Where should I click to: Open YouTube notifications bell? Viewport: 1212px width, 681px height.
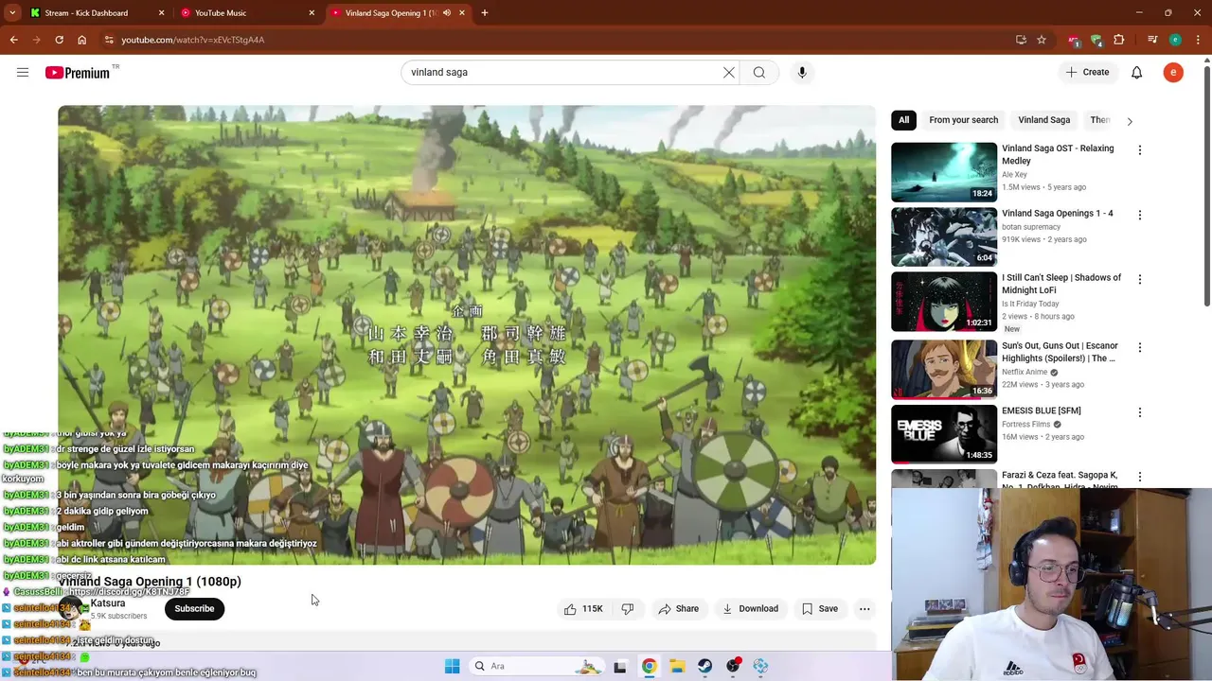coord(1137,72)
